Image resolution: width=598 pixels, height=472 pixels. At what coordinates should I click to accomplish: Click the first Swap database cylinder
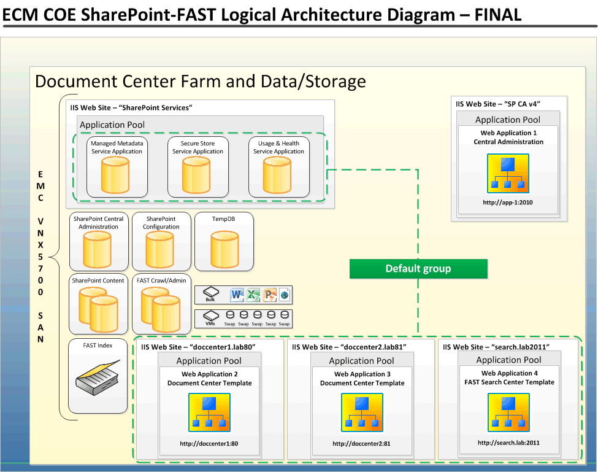229,314
